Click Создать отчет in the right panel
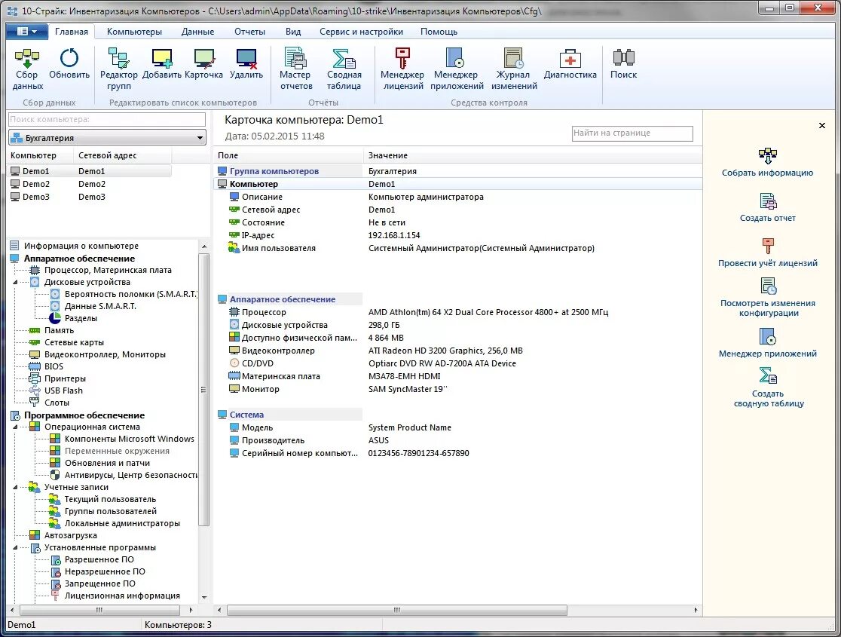This screenshot has width=841, height=637. (x=767, y=207)
